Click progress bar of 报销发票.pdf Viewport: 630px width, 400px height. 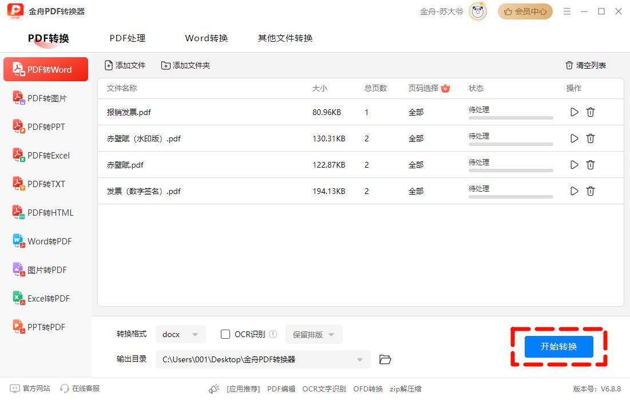click(x=510, y=118)
